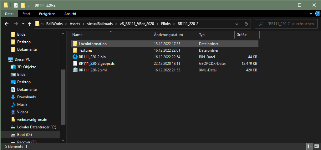
Task: Switch to large icons view layout
Action: (316, 147)
